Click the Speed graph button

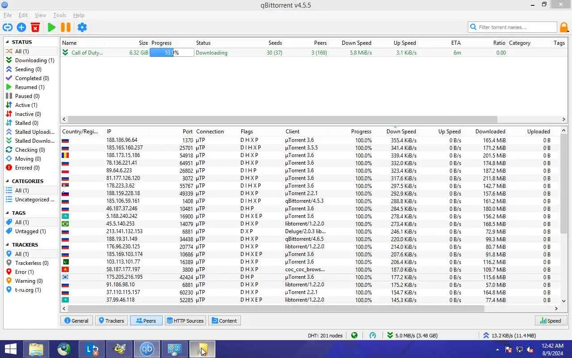(550, 321)
